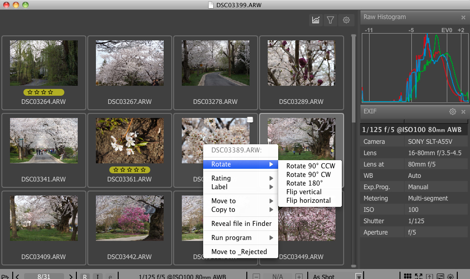Image resolution: width=470 pixels, height=279 pixels.
Task: Close the EXIF panel
Action: (x=463, y=112)
